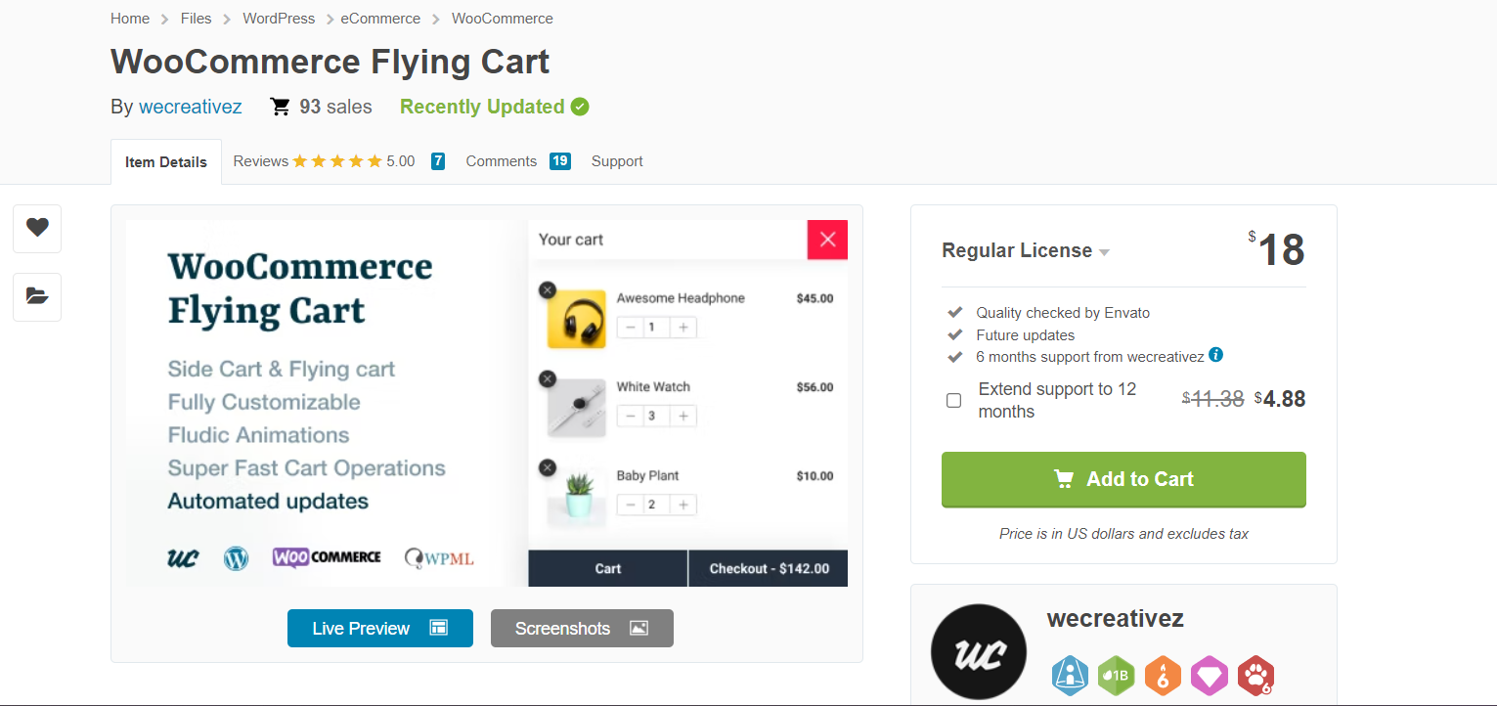Decrease White Watch quantity with minus

point(631,417)
